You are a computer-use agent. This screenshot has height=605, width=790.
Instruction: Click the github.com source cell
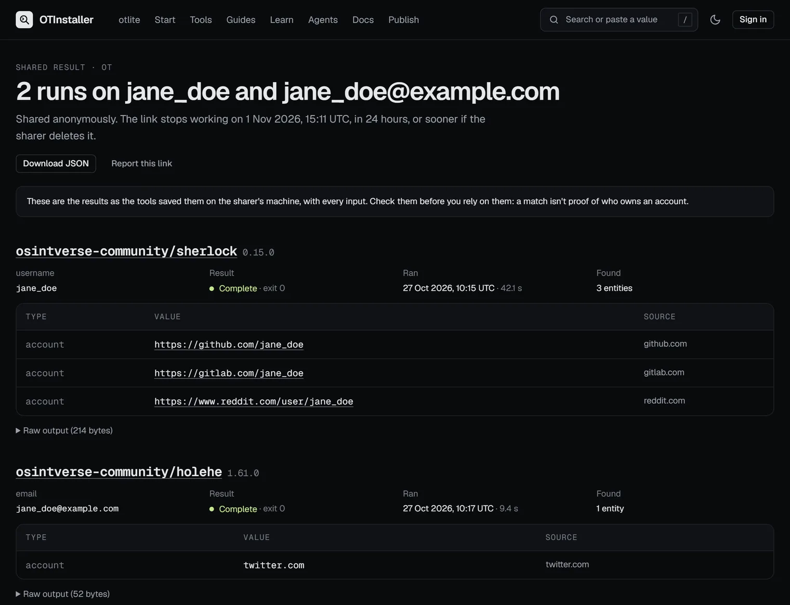(665, 344)
